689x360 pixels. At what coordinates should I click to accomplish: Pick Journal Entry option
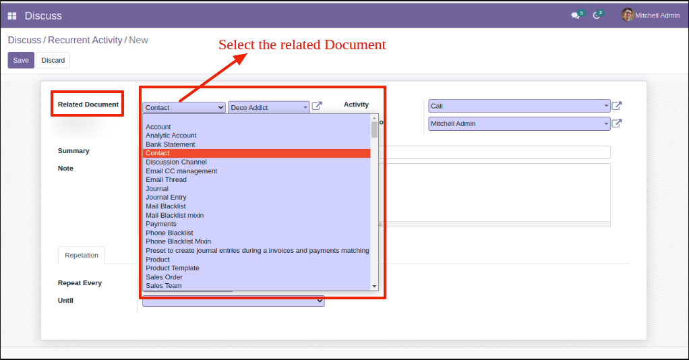(x=257, y=197)
